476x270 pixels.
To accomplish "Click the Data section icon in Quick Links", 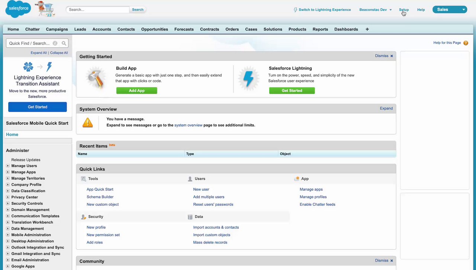I will click(190, 217).
